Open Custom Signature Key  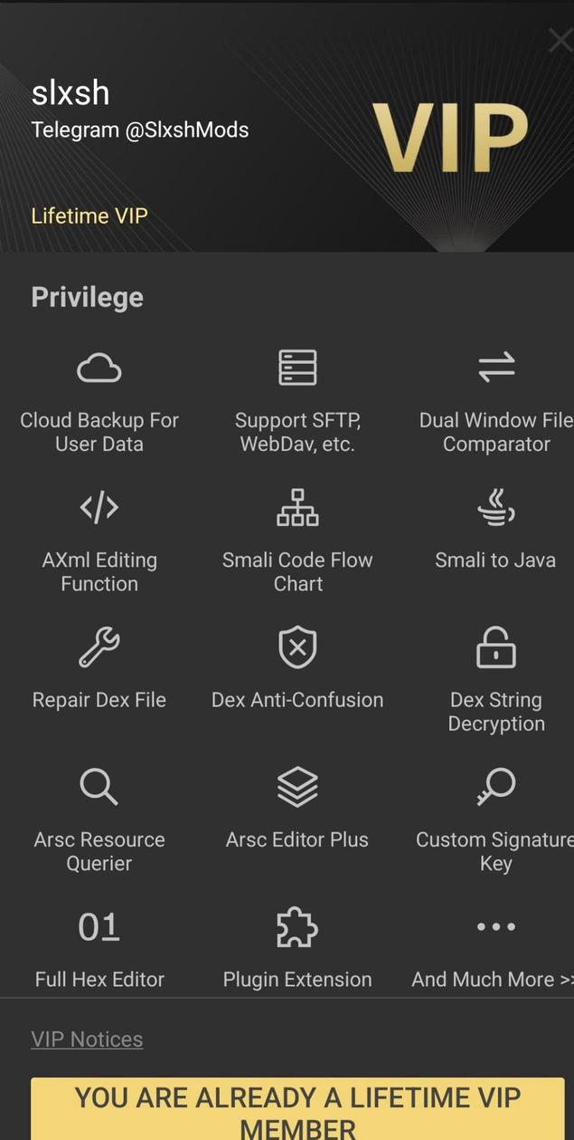tap(495, 810)
